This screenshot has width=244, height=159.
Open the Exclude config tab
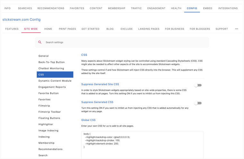point(126,29)
